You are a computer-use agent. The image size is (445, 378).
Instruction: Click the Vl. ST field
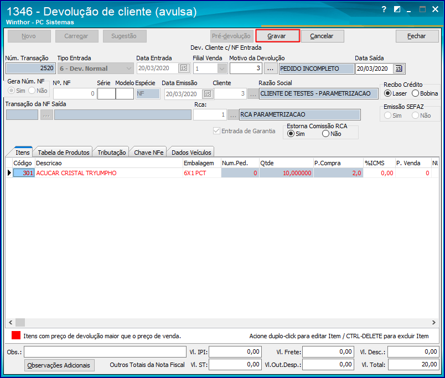tap(235, 365)
